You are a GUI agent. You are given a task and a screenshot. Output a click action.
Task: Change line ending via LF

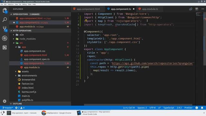click(x=159, y=108)
